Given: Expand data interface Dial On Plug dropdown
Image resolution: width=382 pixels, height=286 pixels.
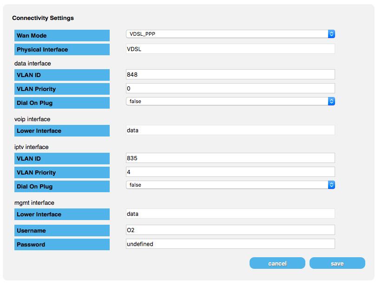Looking at the screenshot, I should coord(230,101).
